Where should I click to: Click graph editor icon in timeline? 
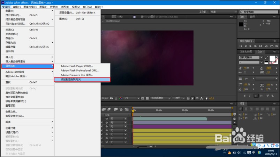[x=127, y=109]
